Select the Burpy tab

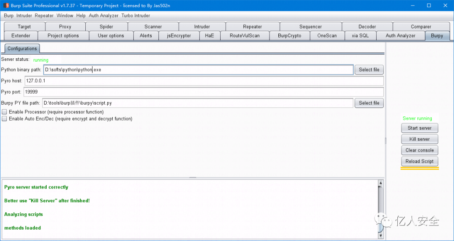tap(437, 36)
